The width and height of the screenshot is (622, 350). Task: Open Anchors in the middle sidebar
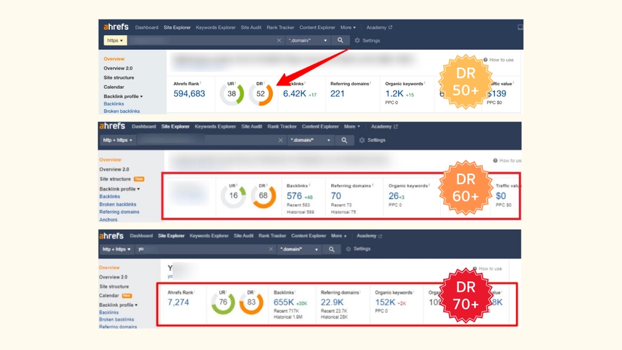[x=108, y=220]
